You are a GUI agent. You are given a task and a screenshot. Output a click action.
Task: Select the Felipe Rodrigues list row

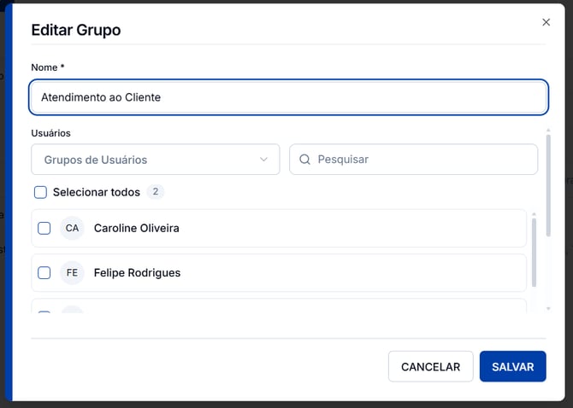point(279,273)
